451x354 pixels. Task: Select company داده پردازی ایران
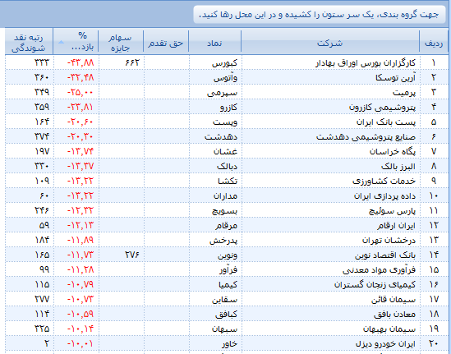pyautogui.click(x=384, y=195)
